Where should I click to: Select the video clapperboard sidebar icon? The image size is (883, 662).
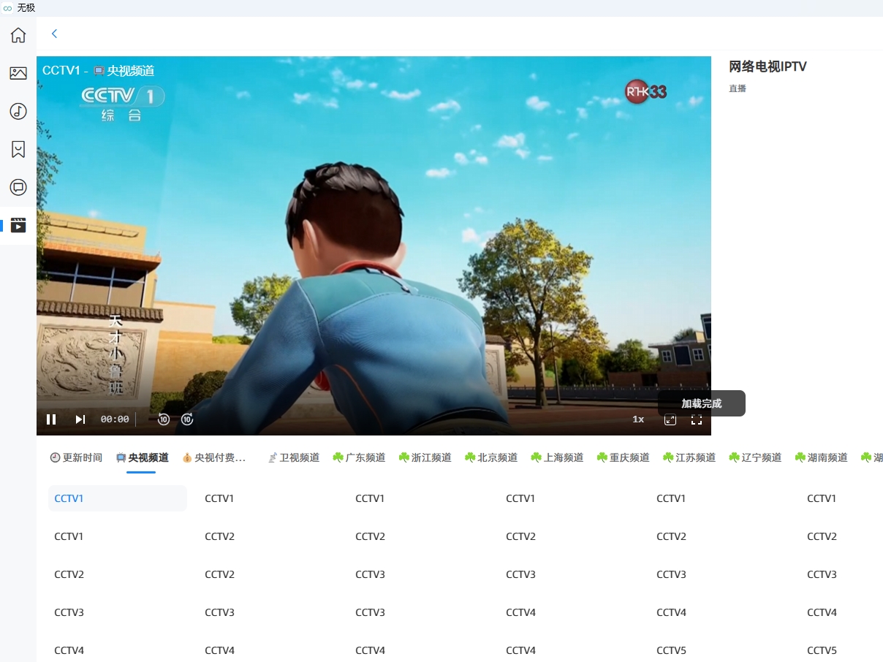[18, 225]
